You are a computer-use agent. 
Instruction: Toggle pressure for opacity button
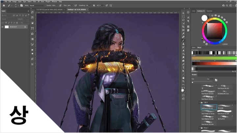point(60,6)
